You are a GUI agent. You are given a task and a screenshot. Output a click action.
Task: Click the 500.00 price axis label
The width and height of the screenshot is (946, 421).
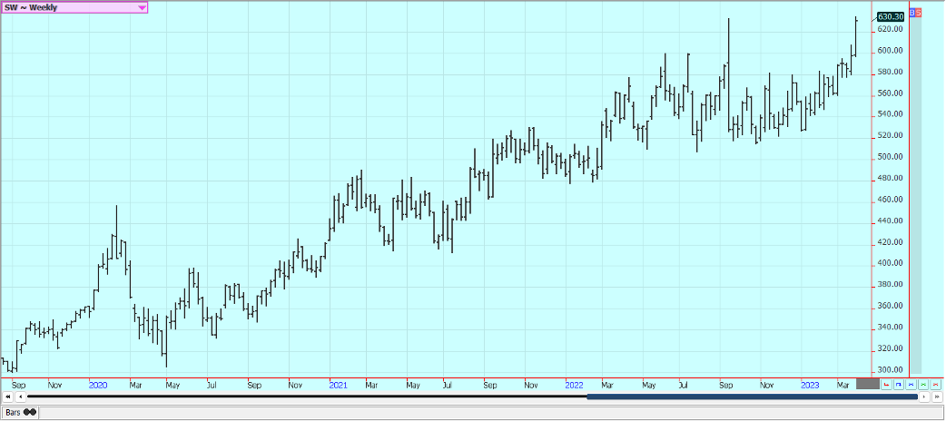point(890,157)
